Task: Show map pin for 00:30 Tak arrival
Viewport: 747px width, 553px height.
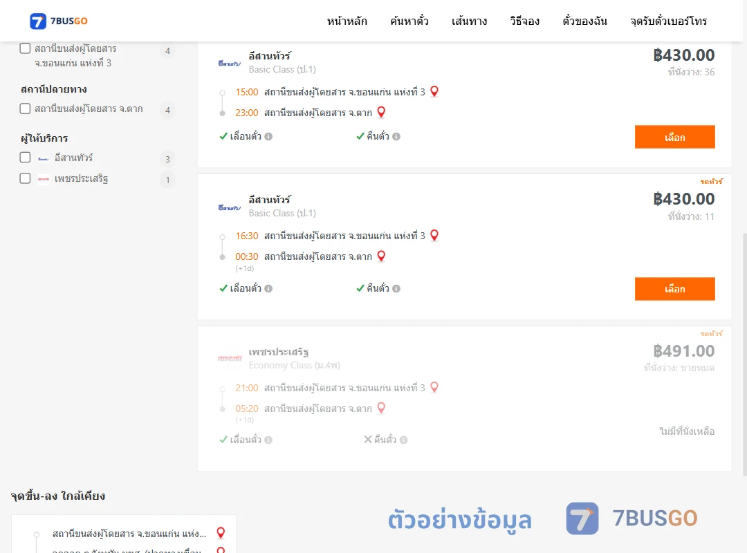Action: pyautogui.click(x=381, y=256)
